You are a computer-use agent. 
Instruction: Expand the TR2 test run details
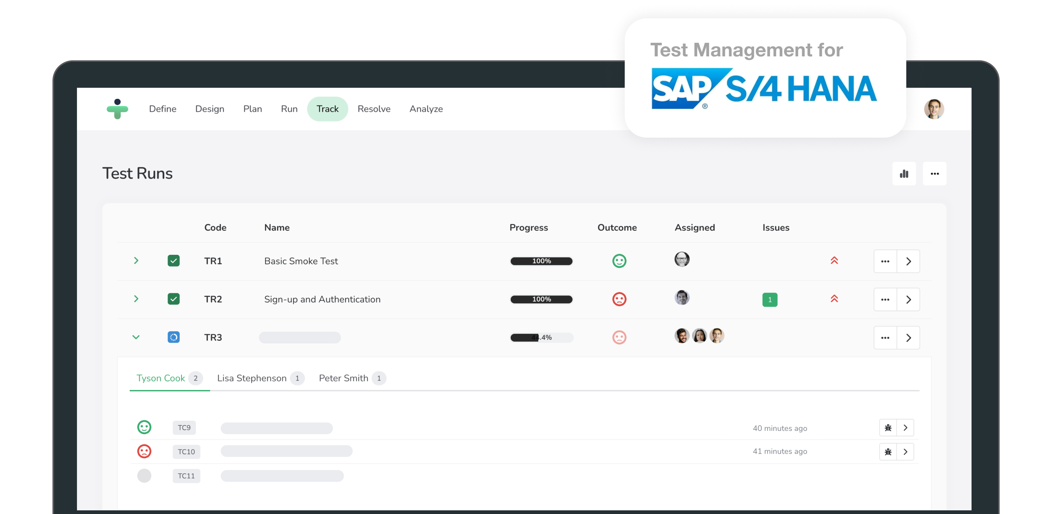pos(136,299)
